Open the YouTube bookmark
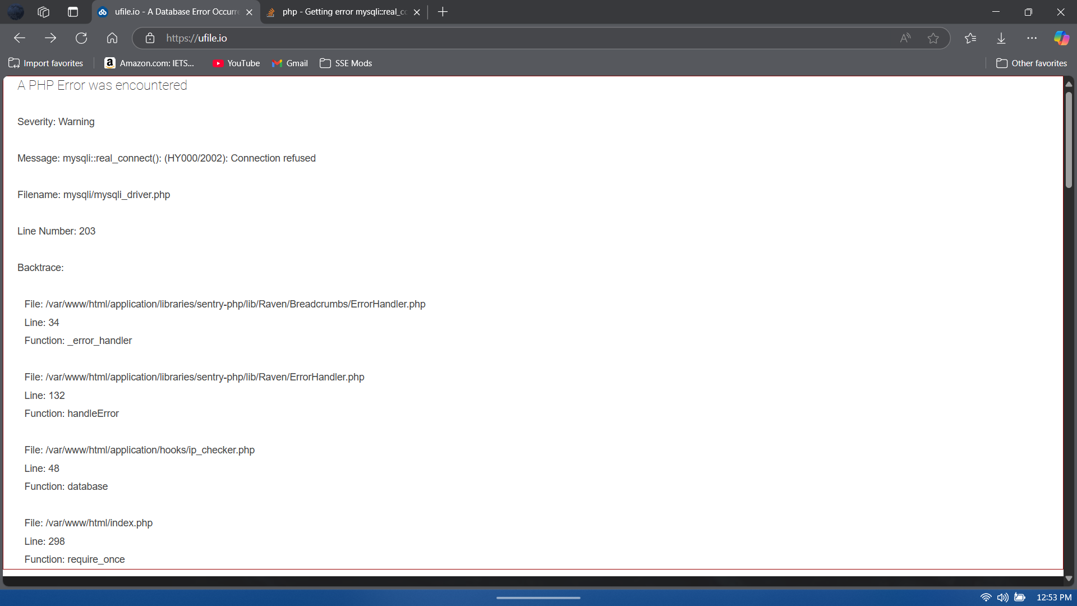 [x=236, y=63]
